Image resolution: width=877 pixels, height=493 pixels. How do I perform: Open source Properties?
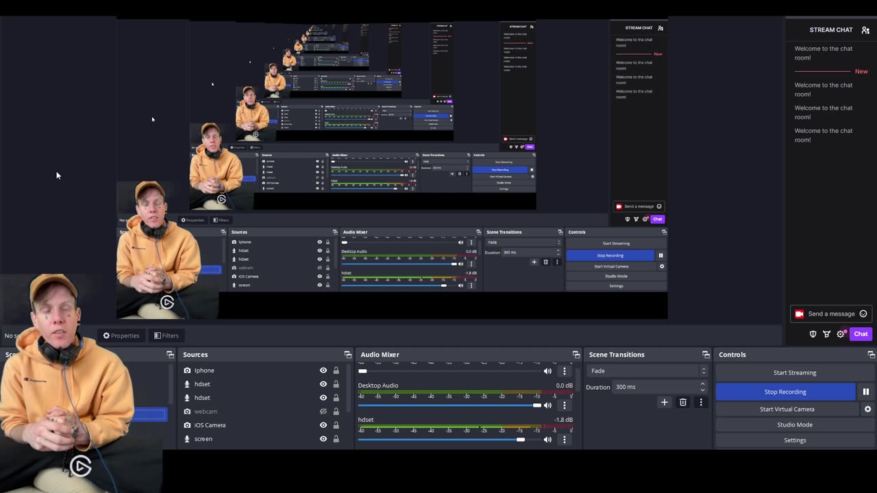[x=121, y=336]
